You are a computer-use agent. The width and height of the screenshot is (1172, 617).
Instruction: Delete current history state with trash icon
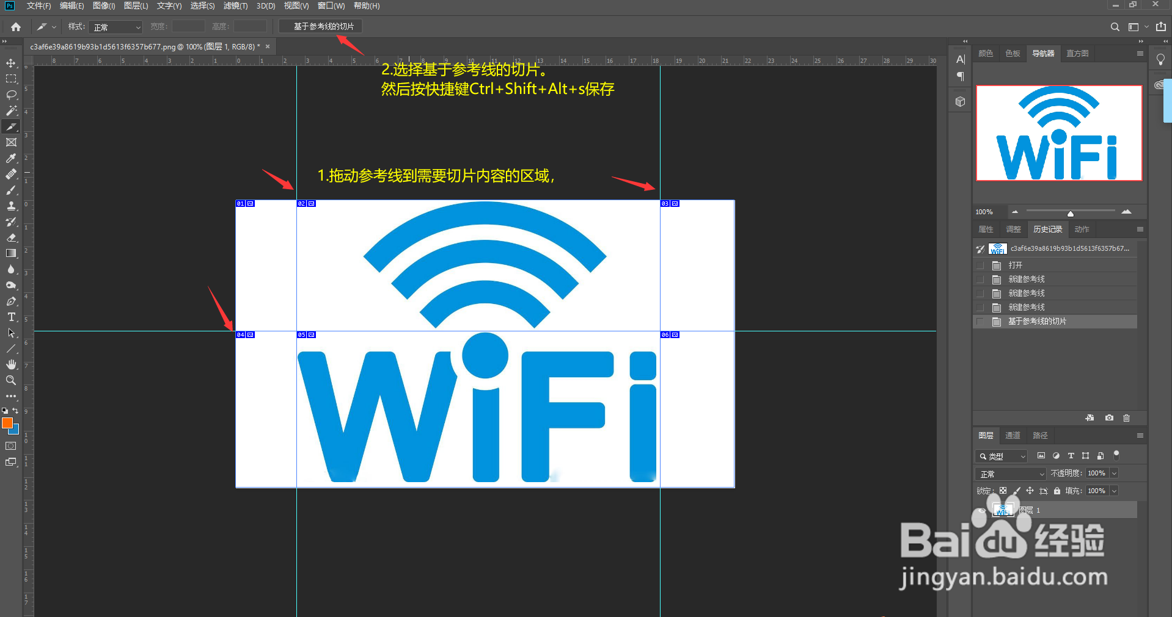click(x=1127, y=418)
